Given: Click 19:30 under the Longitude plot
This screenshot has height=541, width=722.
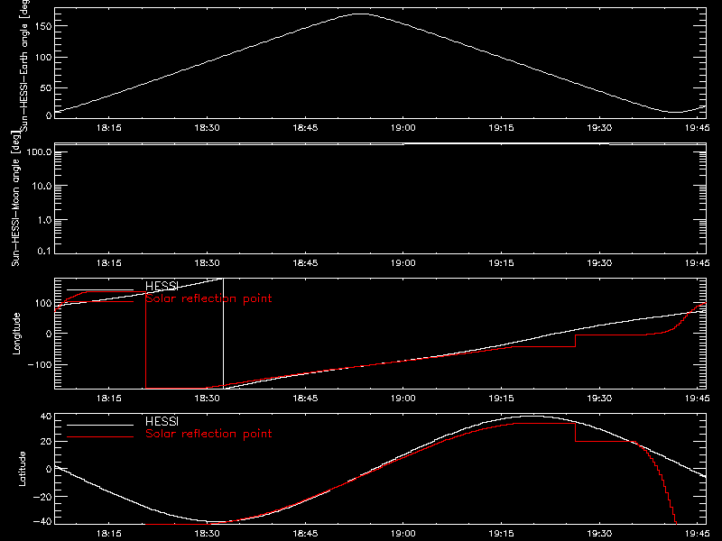Looking at the screenshot, I should pyautogui.click(x=599, y=399).
